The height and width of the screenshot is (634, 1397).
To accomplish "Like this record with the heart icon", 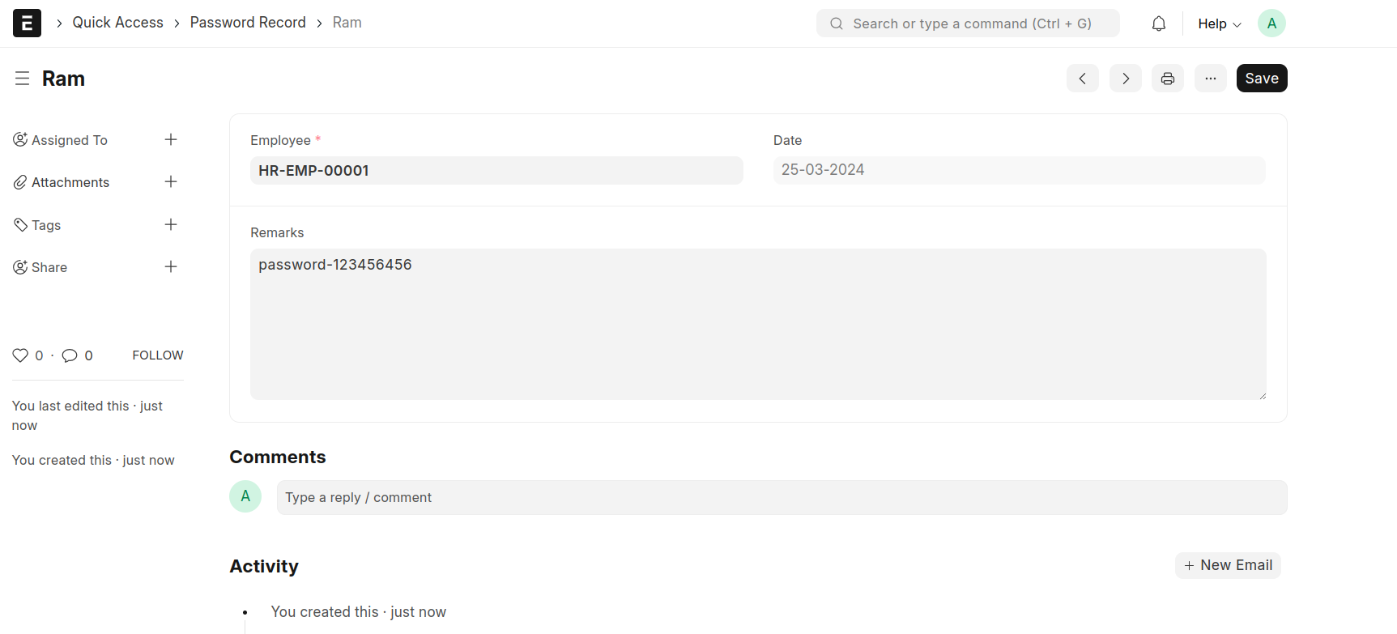I will (20, 355).
